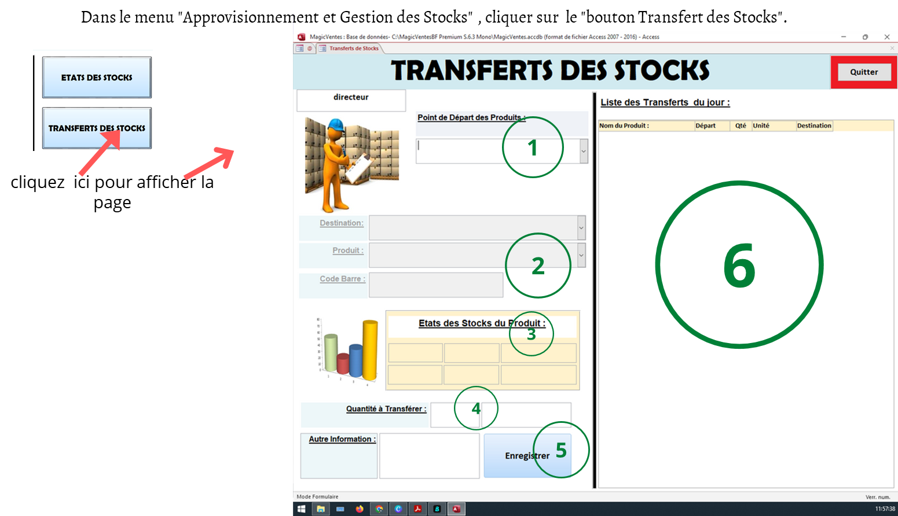Click the Adobe Acrobat taskbar icon
Screen dimensions: 898x516
coord(417,509)
